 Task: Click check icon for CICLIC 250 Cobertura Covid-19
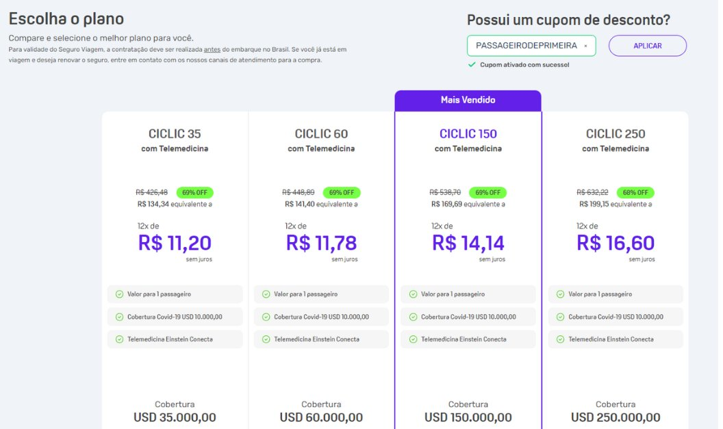coord(560,317)
